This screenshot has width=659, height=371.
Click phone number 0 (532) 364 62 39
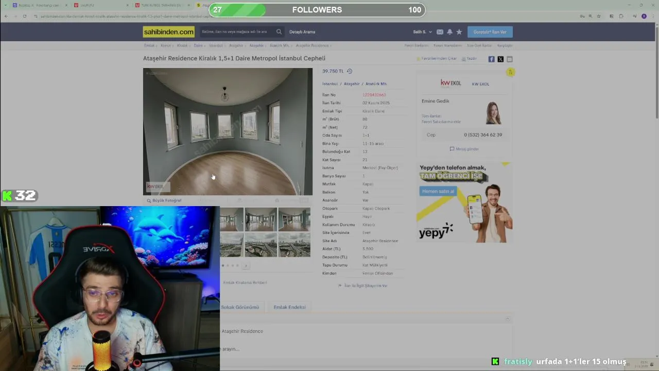(483, 135)
